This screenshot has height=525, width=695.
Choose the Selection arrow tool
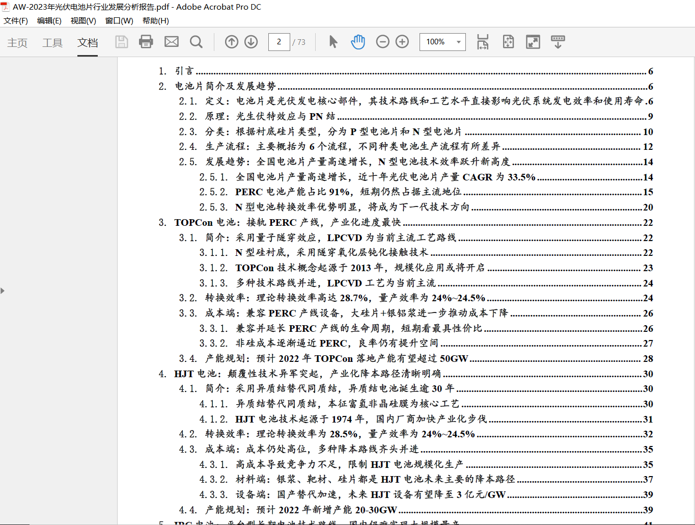(x=333, y=42)
